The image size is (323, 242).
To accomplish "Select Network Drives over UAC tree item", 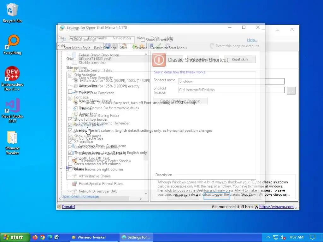I will pos(98,191).
